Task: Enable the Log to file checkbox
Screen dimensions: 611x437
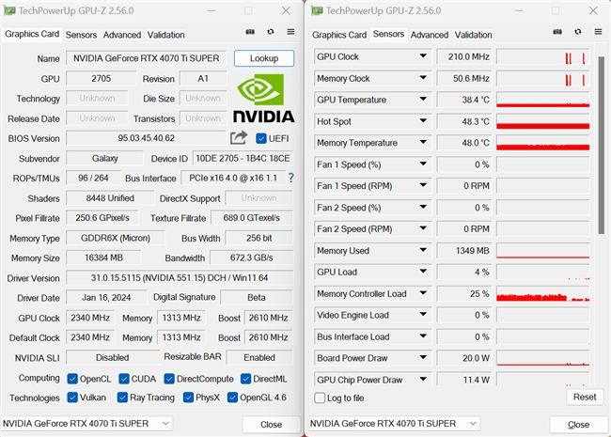Action: coord(321,398)
